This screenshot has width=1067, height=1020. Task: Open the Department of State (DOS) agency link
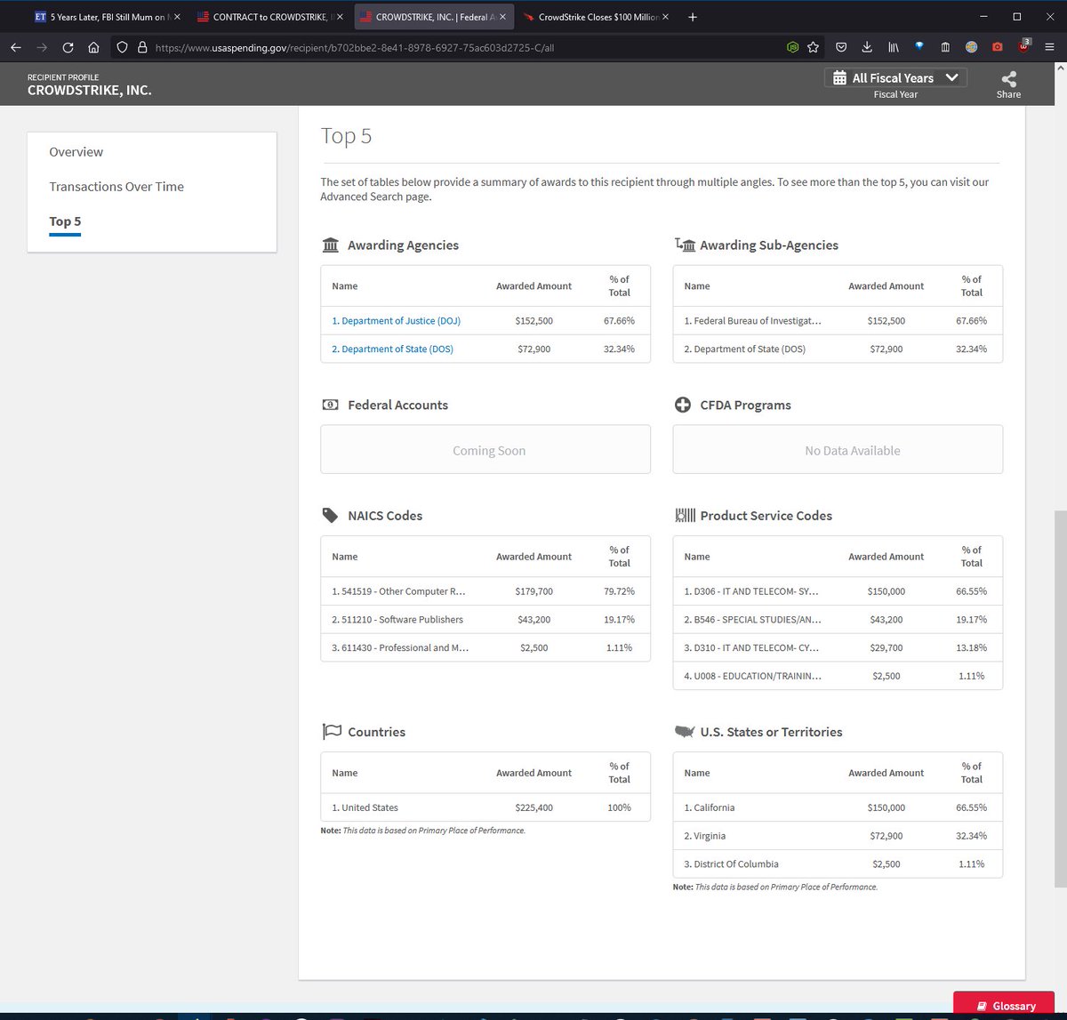392,349
